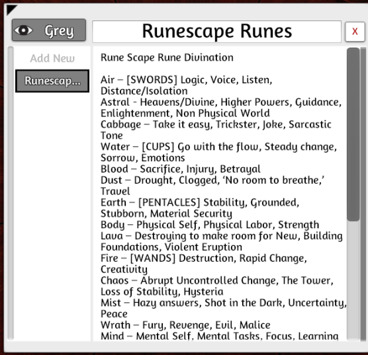Toggle the Grey visibility eye button
Viewport: 368px width, 355px height.
49,30
